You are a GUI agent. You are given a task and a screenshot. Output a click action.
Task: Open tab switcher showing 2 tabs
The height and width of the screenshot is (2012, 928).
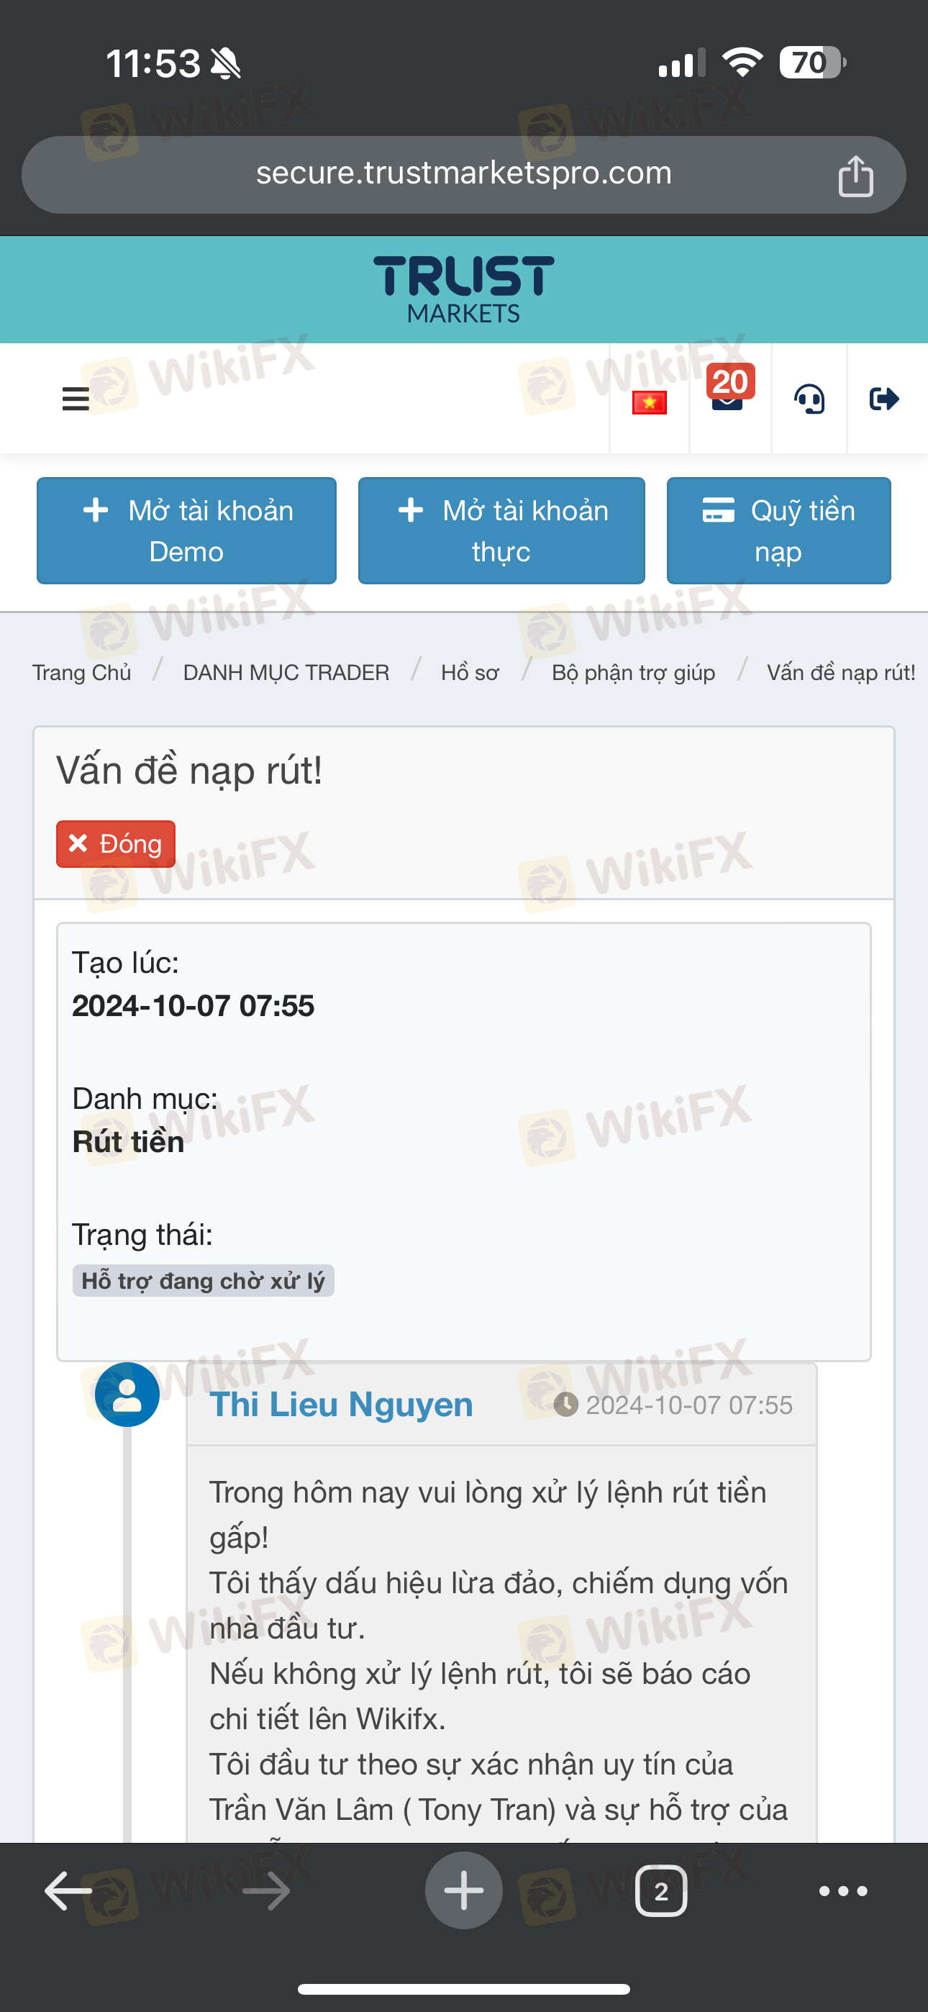pyautogui.click(x=661, y=1891)
